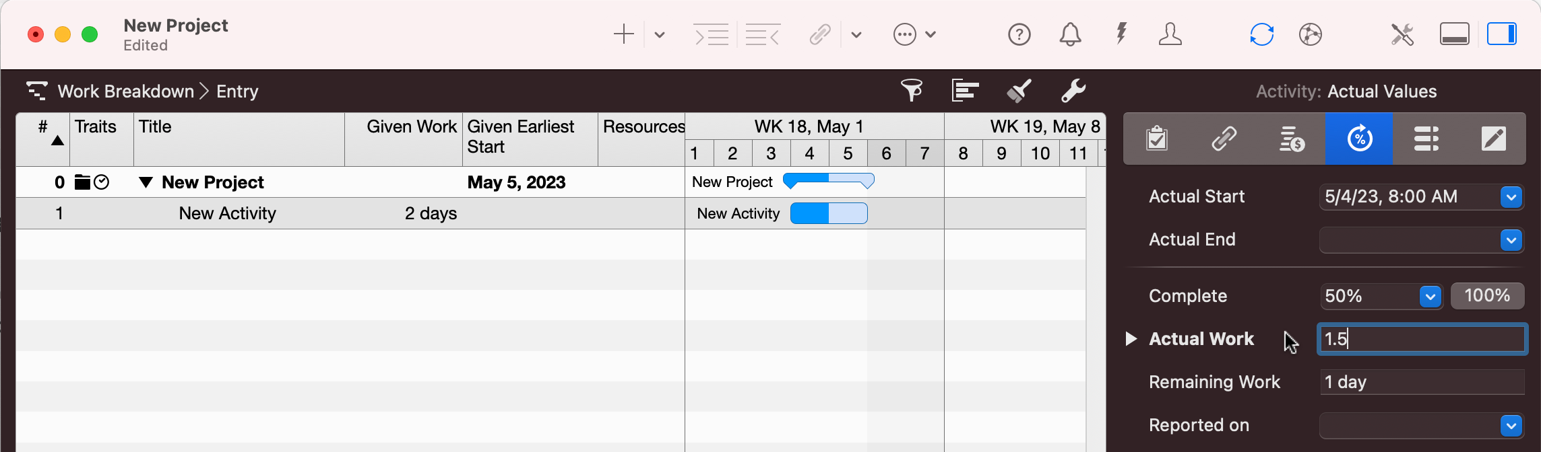Open the filter funnel icon
This screenshot has width=1541, height=452.
pos(912,91)
